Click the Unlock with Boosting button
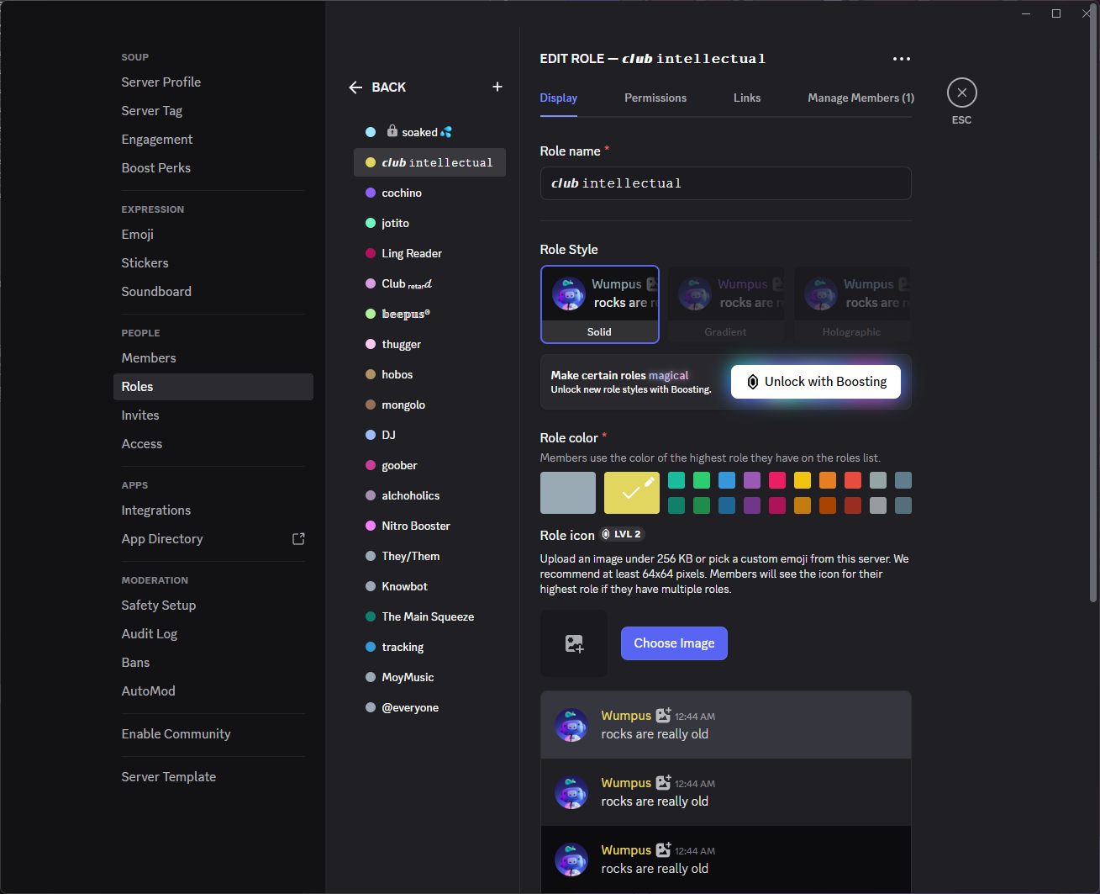Viewport: 1100px width, 894px height. click(x=815, y=382)
